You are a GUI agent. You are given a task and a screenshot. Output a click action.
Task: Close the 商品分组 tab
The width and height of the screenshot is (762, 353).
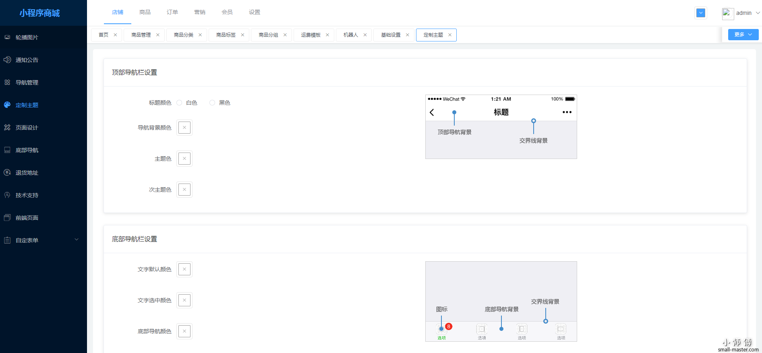(285, 35)
